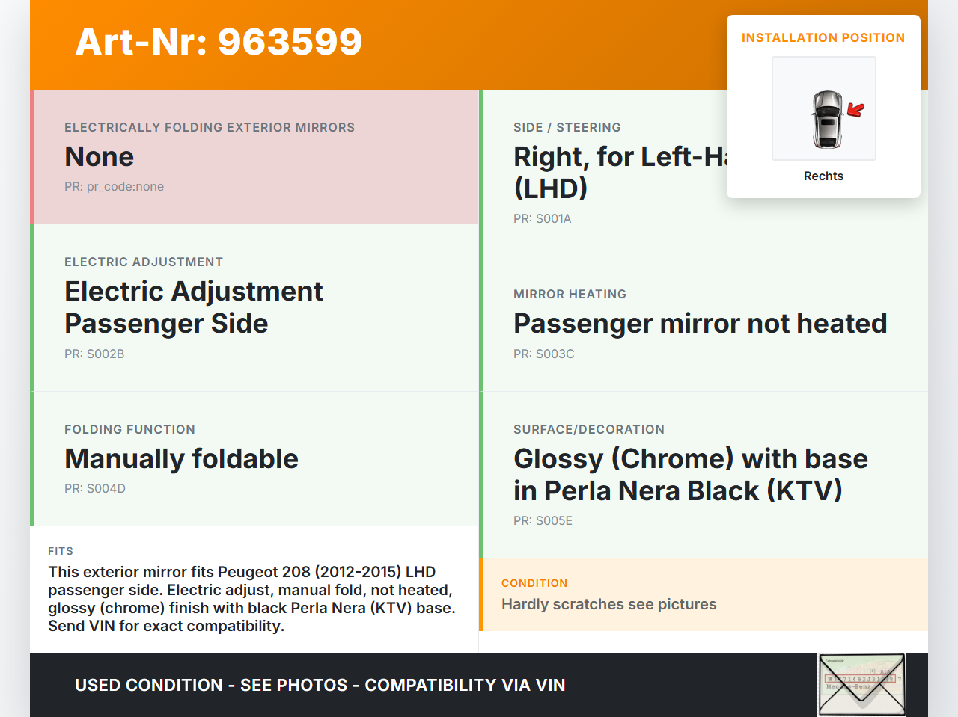958x717 pixels.
Task: Click the 'Hardly scratches see pictures' condition note
Action: point(608,604)
